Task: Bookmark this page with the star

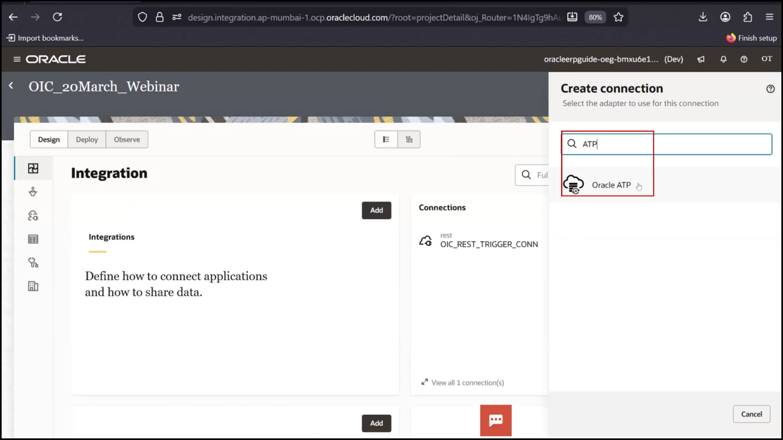Action: point(619,17)
